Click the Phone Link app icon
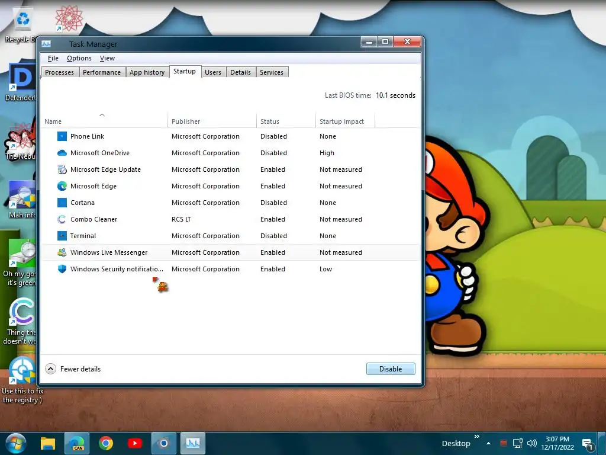 (62, 136)
